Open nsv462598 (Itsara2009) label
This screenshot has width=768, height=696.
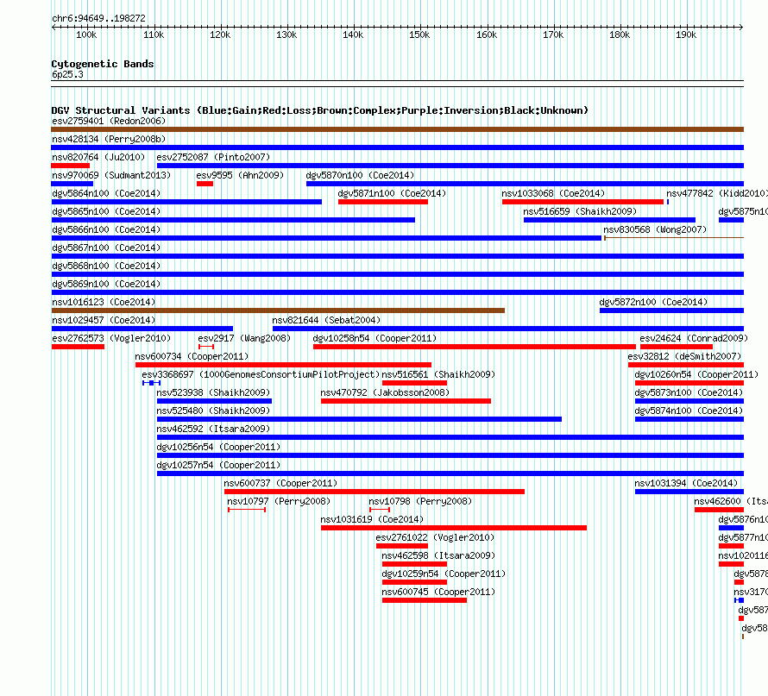tap(438, 555)
